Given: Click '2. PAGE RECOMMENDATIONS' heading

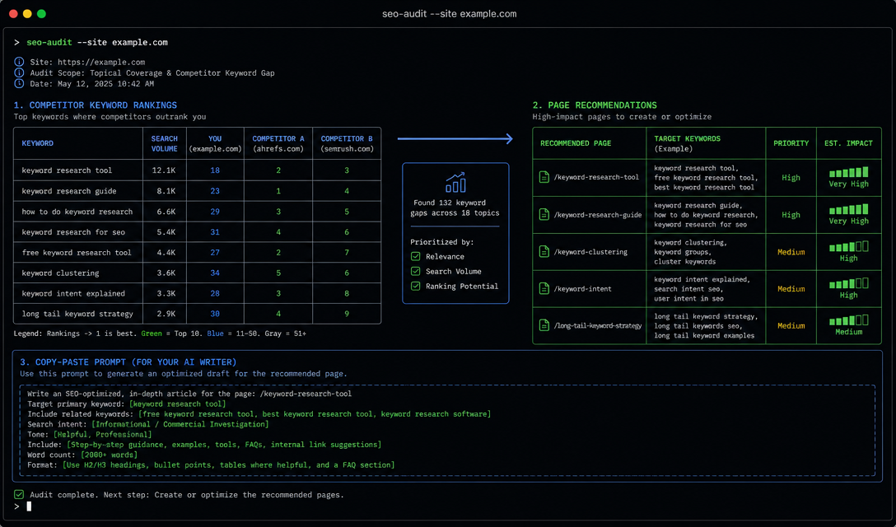Looking at the screenshot, I should [595, 105].
